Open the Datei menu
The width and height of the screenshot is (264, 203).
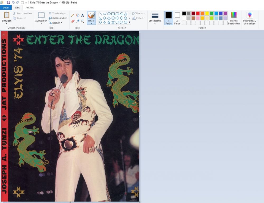[6, 8]
